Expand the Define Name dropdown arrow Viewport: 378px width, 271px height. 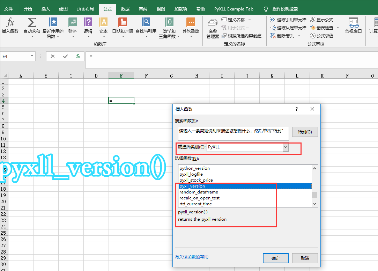[250, 20]
